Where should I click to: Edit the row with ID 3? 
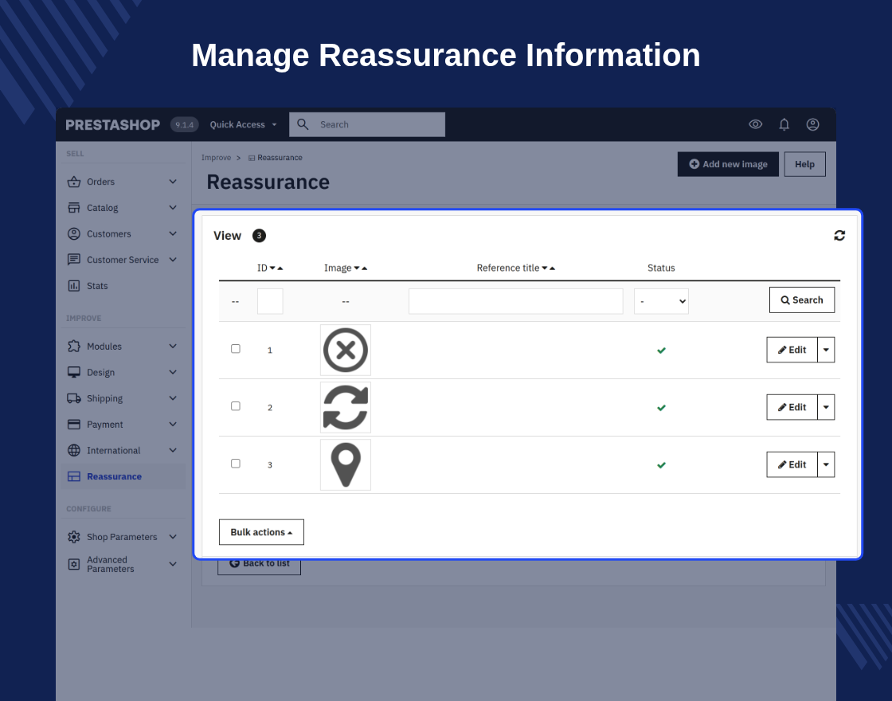tap(792, 465)
